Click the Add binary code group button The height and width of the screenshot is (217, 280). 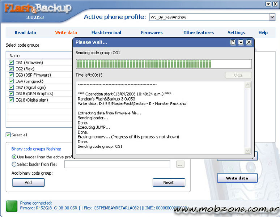tap(28, 183)
